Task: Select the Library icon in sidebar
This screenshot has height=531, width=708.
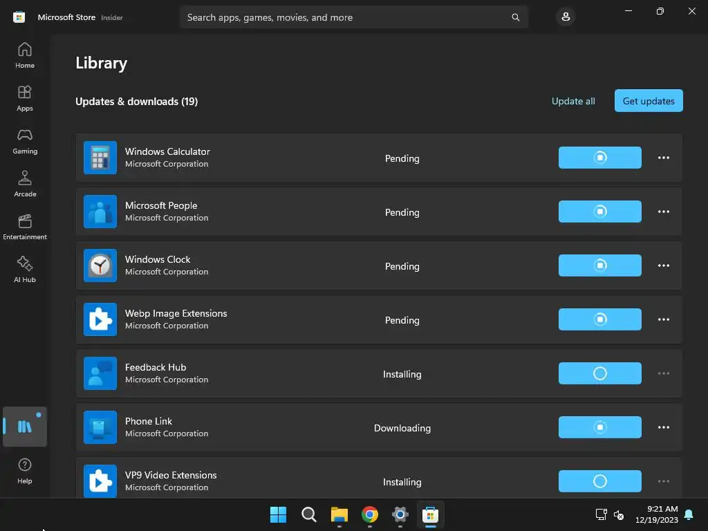Action: [x=24, y=426]
